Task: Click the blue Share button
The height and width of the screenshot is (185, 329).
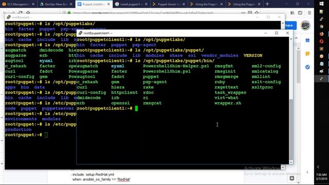Action: 290,25
